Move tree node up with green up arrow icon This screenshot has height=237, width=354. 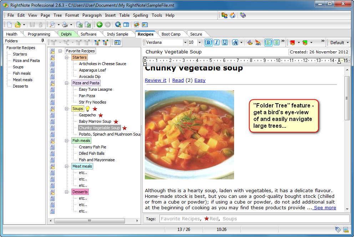pos(105,42)
